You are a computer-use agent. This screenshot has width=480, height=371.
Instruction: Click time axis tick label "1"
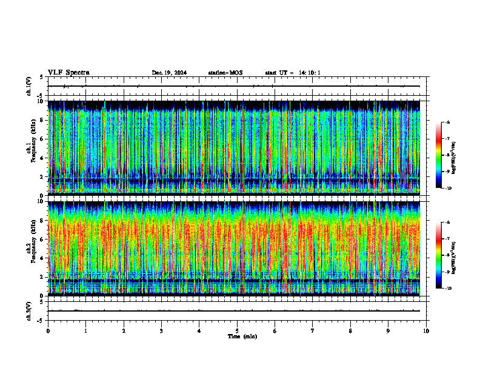(85, 331)
